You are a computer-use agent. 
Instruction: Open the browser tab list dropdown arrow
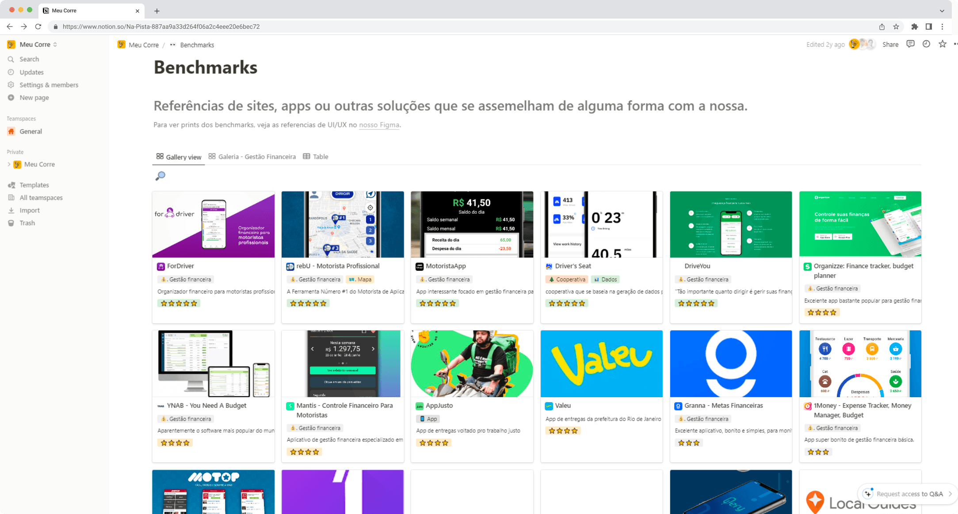[x=942, y=11]
